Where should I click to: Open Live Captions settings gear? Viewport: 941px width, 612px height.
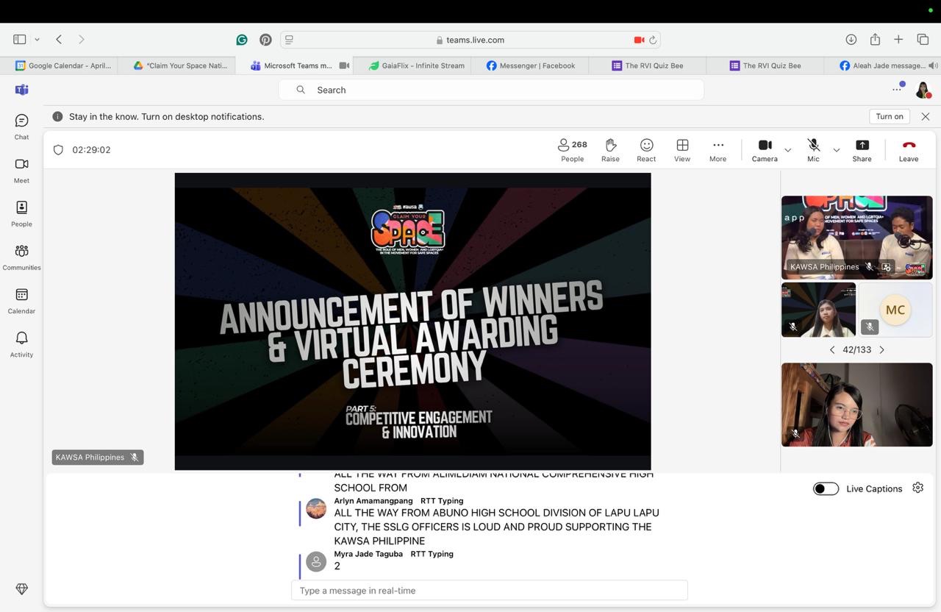click(917, 488)
